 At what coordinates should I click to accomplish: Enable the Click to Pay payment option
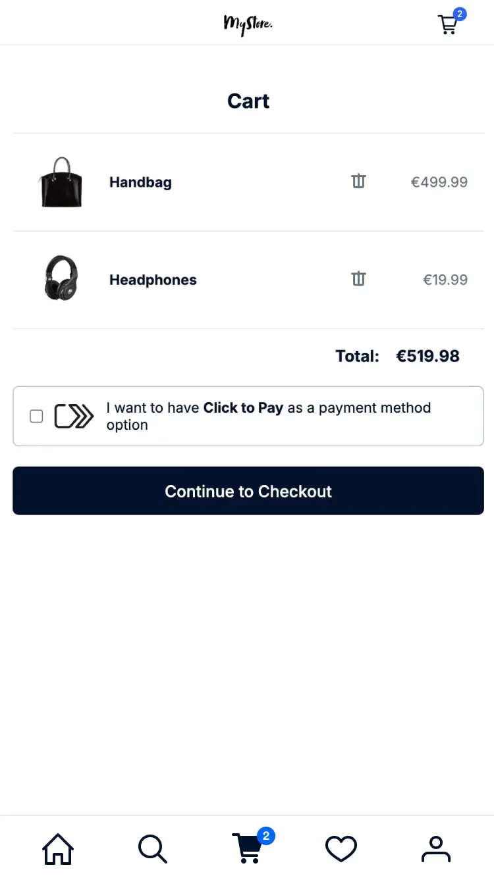coord(36,416)
